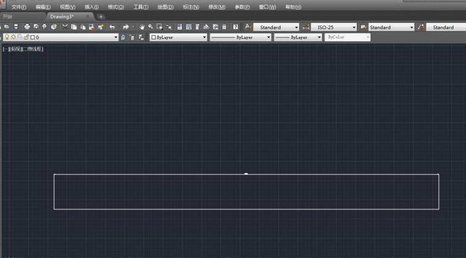466x258 pixels.
Task: Toggle layer 0 on/off lightbulb
Action: click(x=7, y=38)
